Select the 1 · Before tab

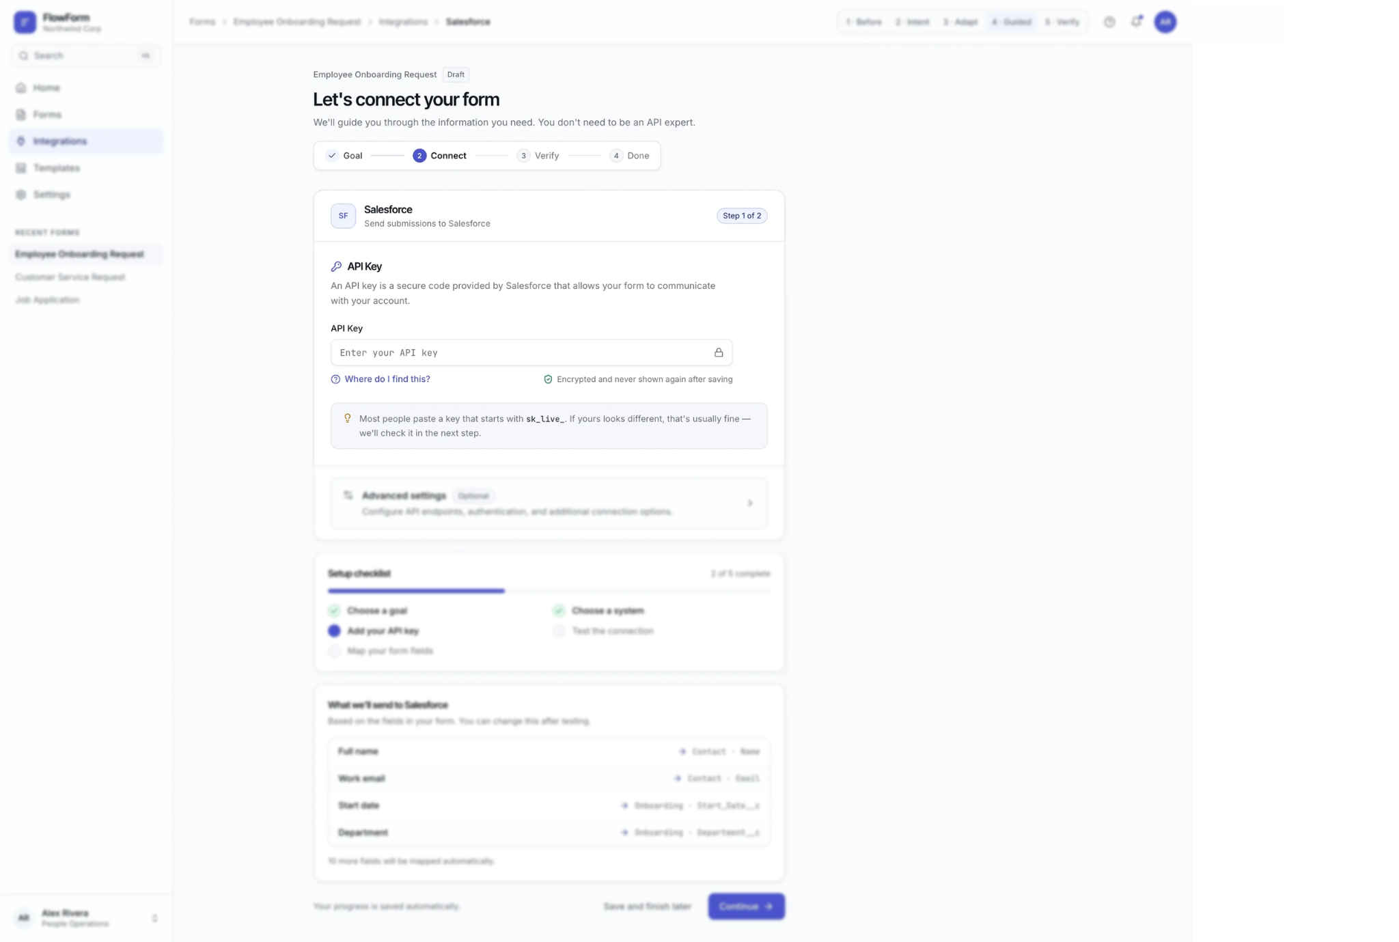pyautogui.click(x=863, y=22)
